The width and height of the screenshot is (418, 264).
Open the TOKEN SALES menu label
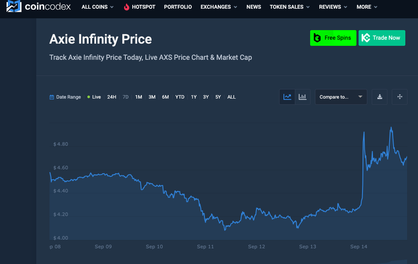287,7
